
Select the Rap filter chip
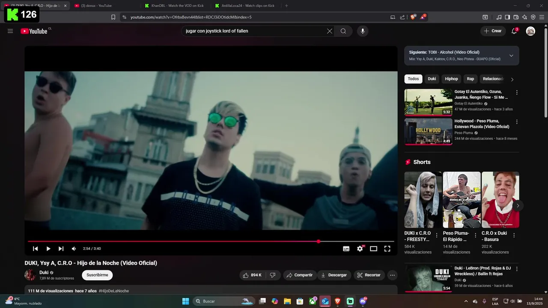click(471, 79)
